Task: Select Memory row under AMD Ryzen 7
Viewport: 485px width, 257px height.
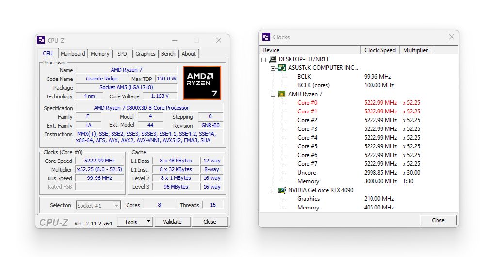Action: (x=356, y=181)
